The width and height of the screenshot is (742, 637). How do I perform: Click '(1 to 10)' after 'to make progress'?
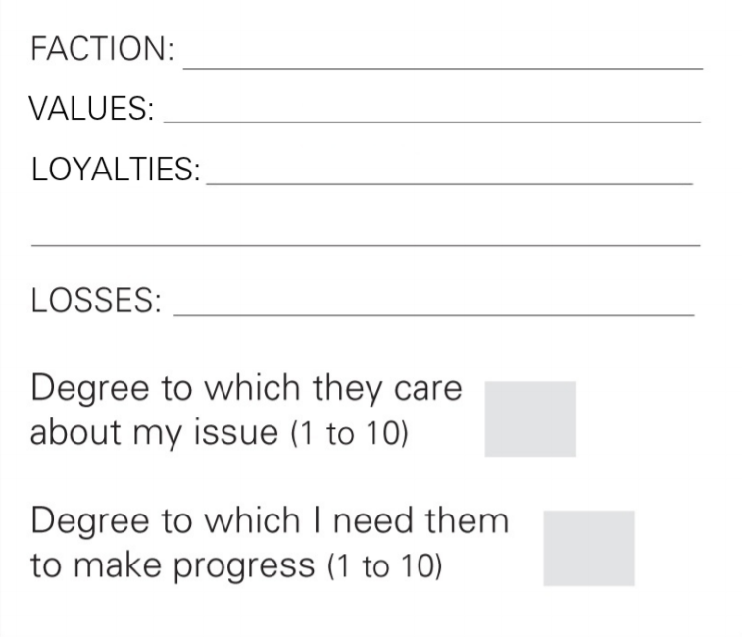[385, 565]
